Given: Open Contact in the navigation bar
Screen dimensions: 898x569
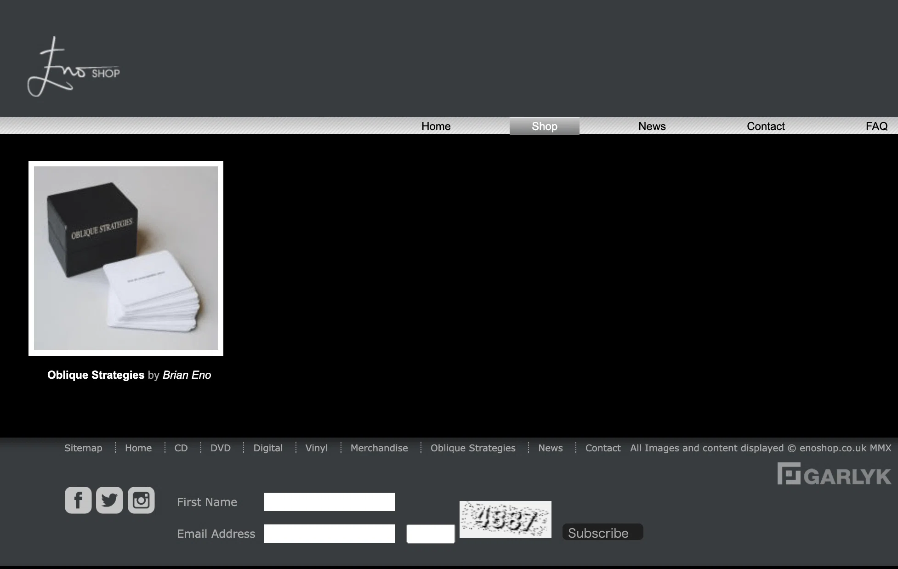Looking at the screenshot, I should click(766, 126).
